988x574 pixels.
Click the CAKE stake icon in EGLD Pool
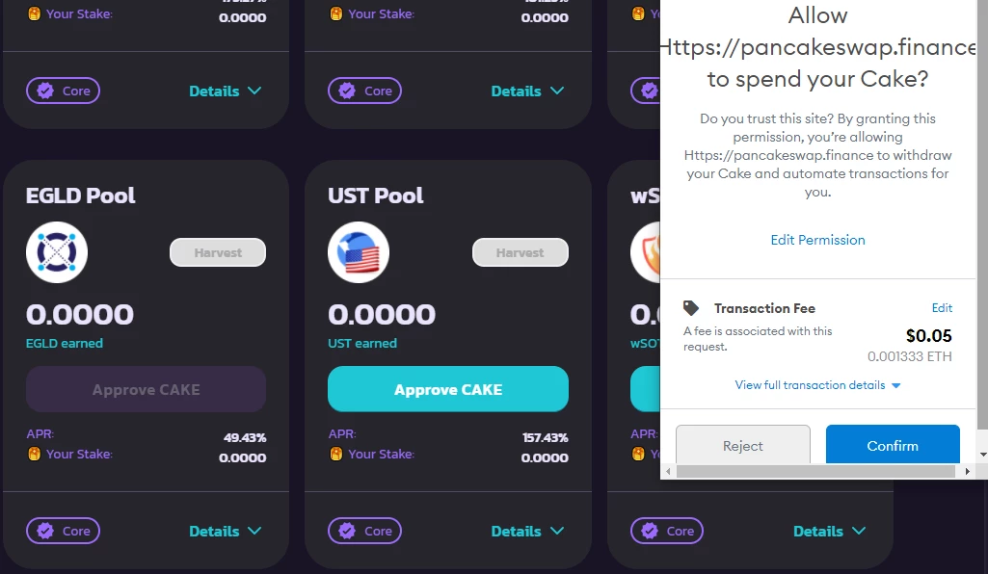coord(34,454)
